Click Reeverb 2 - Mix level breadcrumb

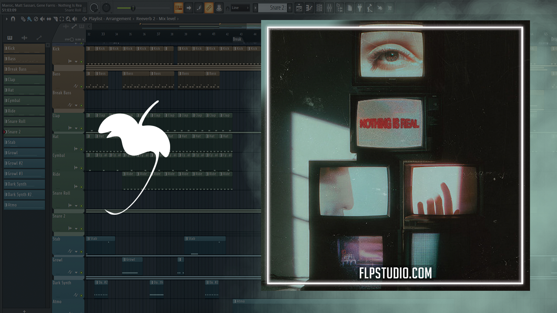(x=157, y=19)
